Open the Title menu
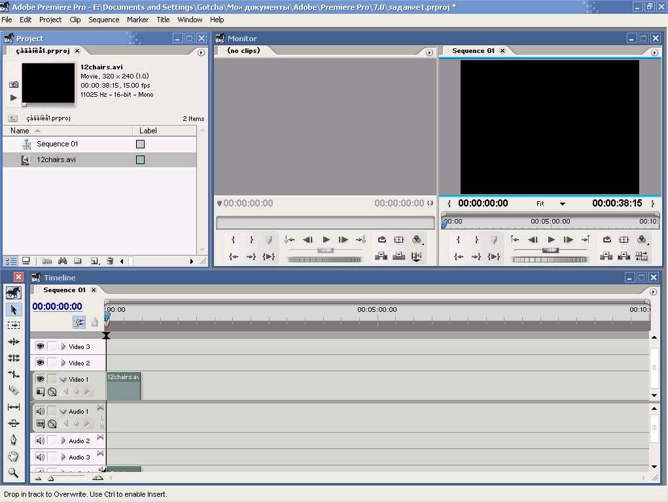This screenshot has height=502, width=668. (x=163, y=20)
